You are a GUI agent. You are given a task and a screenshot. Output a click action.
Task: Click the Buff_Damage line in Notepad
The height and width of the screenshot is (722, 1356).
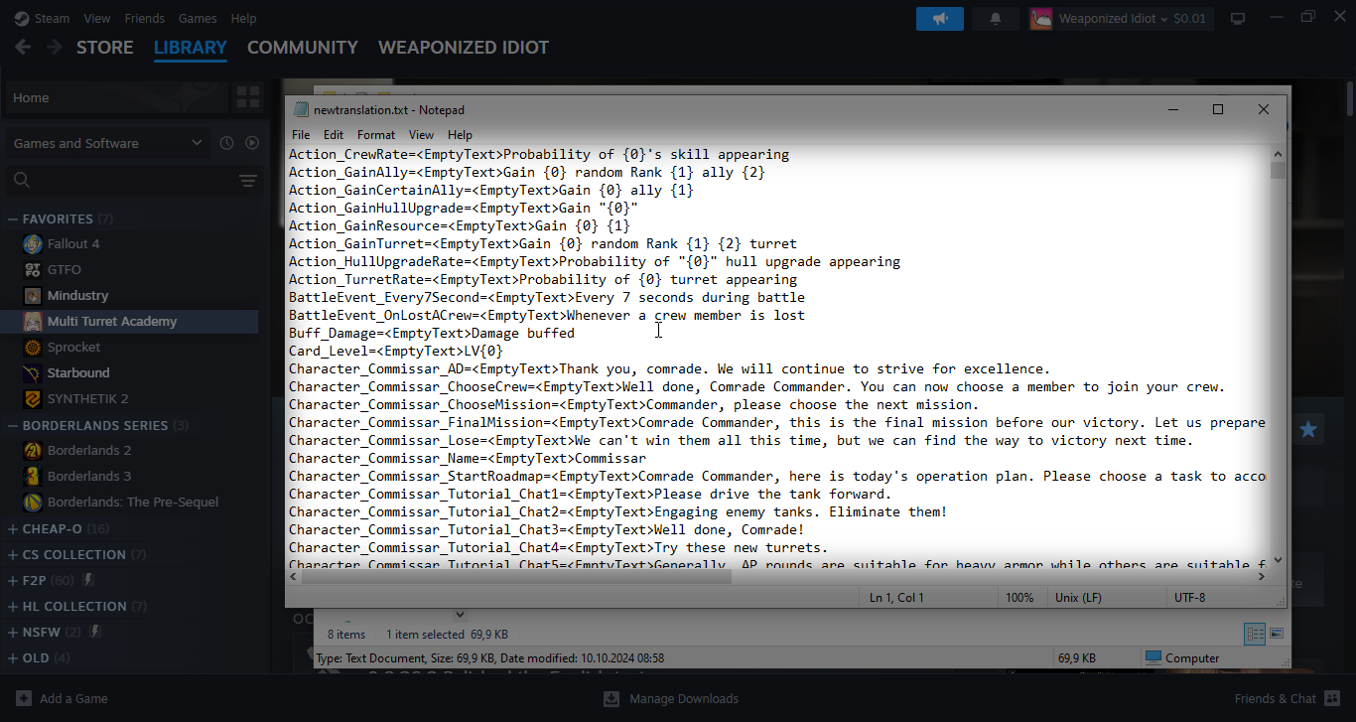pyautogui.click(x=432, y=333)
